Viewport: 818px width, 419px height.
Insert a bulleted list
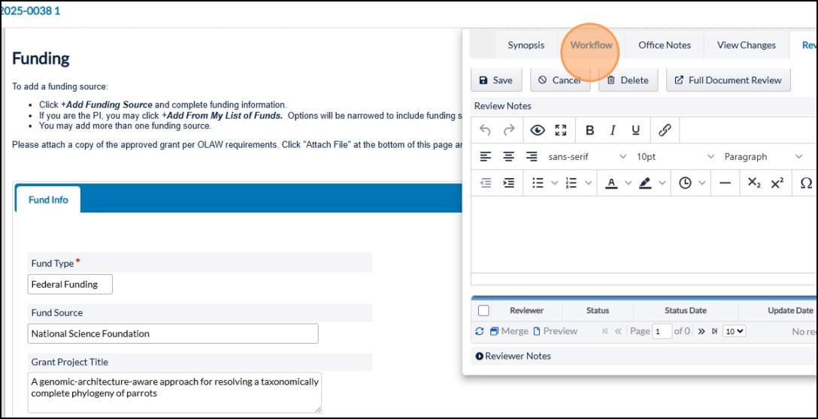[x=538, y=183]
